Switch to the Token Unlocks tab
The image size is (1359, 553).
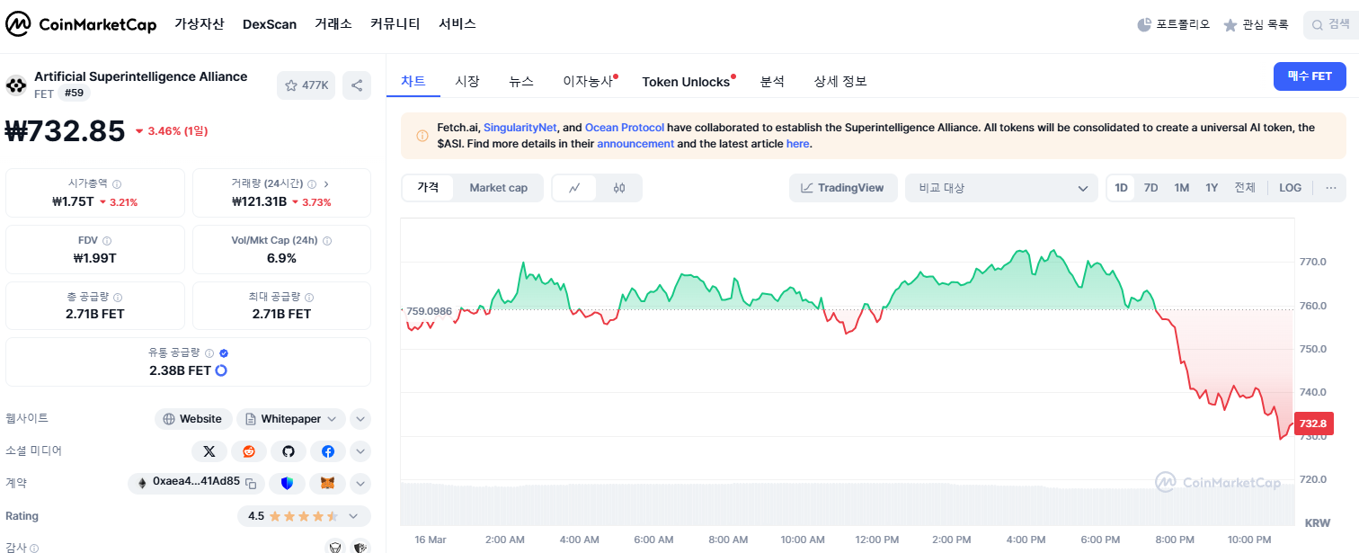coord(686,82)
